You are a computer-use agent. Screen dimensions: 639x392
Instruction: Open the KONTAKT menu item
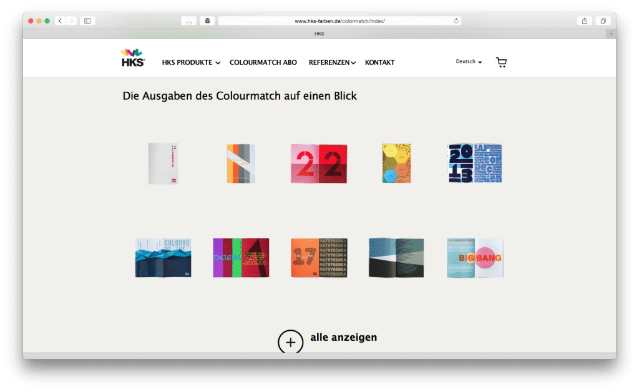[379, 62]
